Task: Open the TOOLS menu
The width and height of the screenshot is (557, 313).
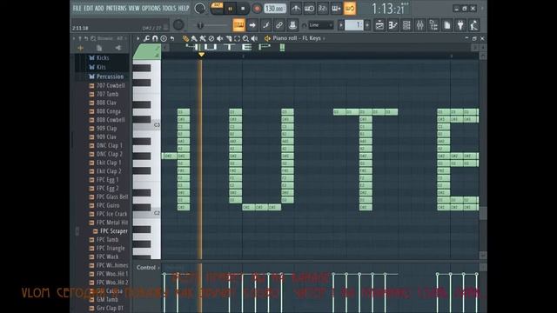Action: tap(169, 8)
